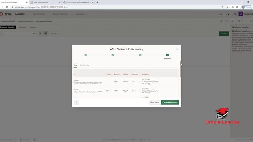This screenshot has width=253, height=142.
Task: Click the Application breadcrumb link
Action: (8, 21)
